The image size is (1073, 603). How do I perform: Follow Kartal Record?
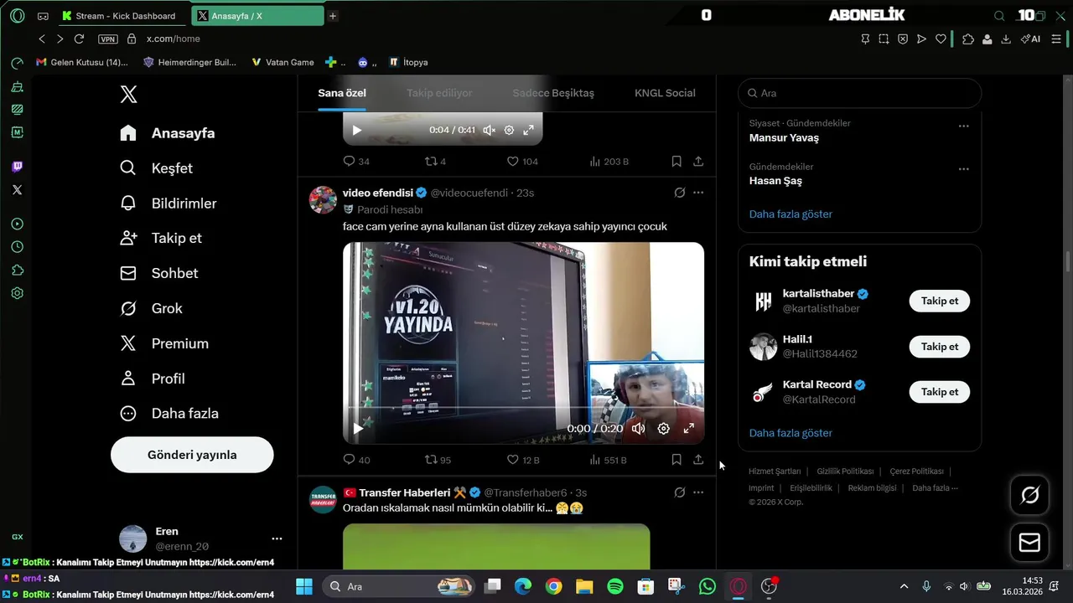pos(940,392)
